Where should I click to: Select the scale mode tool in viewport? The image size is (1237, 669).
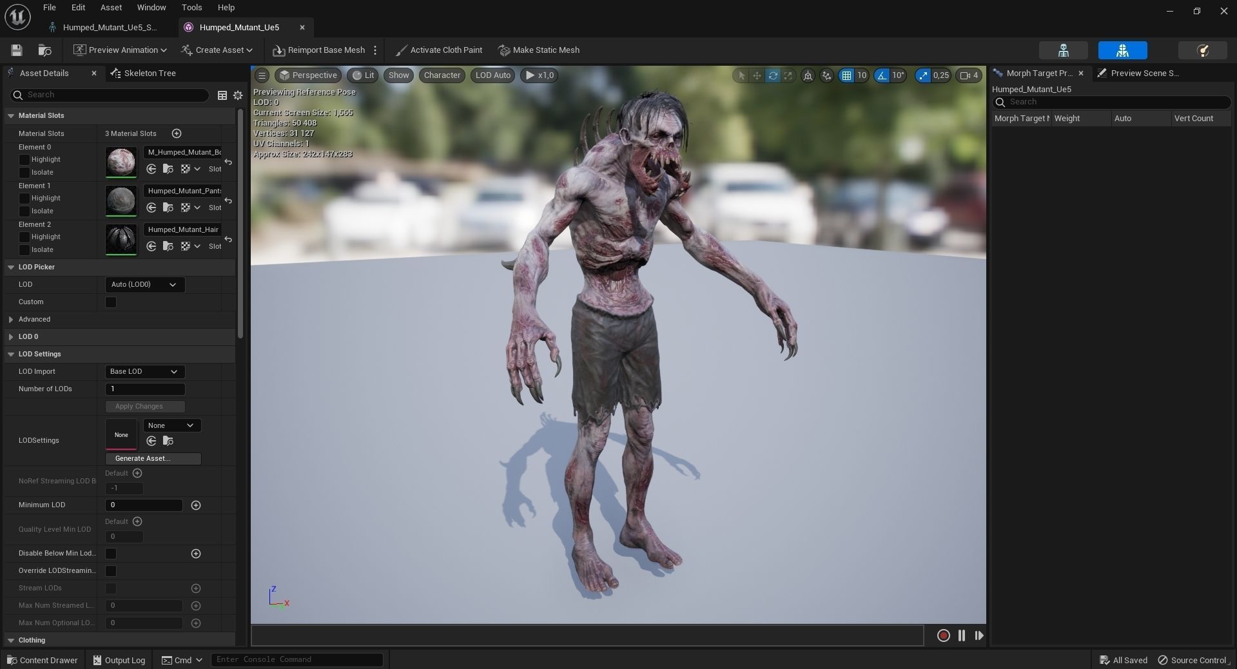(x=788, y=75)
